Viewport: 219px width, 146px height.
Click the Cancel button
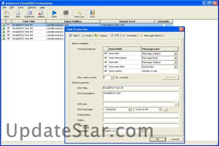pos(175,139)
